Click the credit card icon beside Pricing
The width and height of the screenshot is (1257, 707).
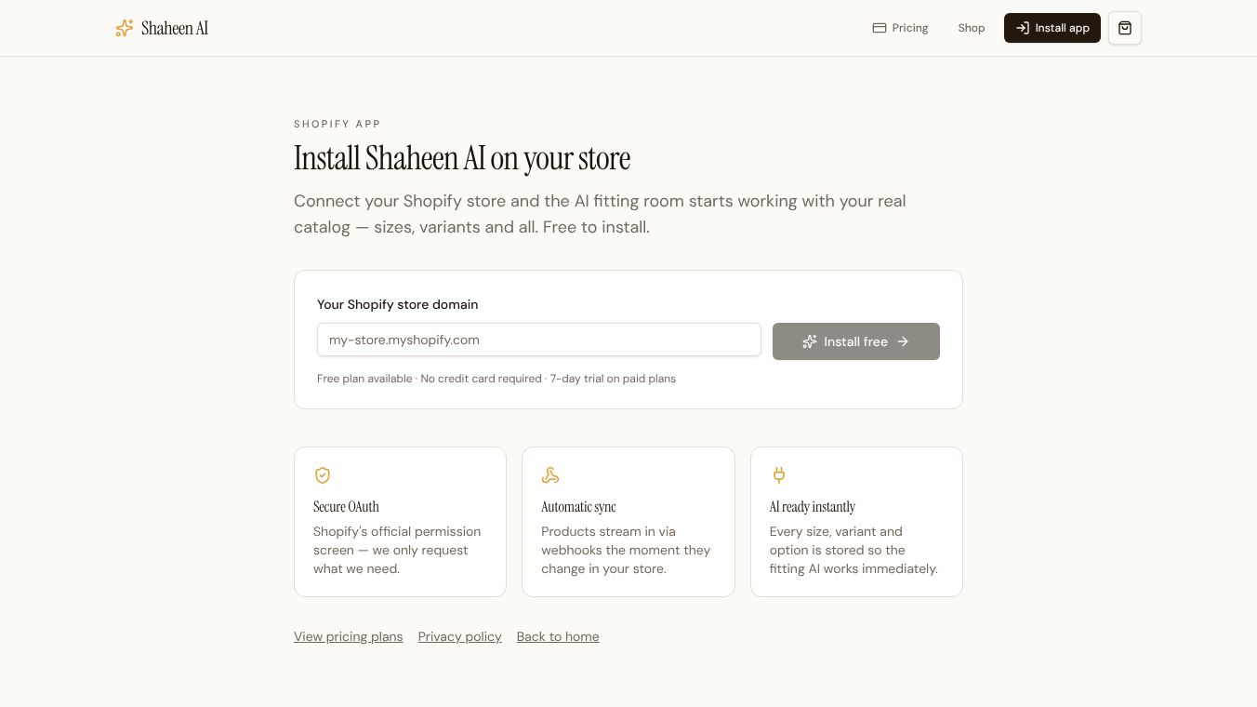879,28
